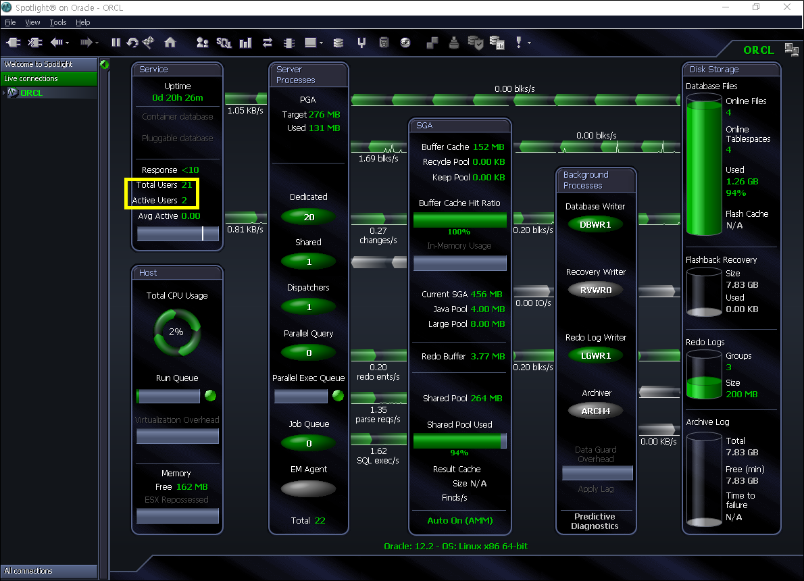Click the Dispatchers button showing 1
The image size is (804, 581).
[309, 307]
